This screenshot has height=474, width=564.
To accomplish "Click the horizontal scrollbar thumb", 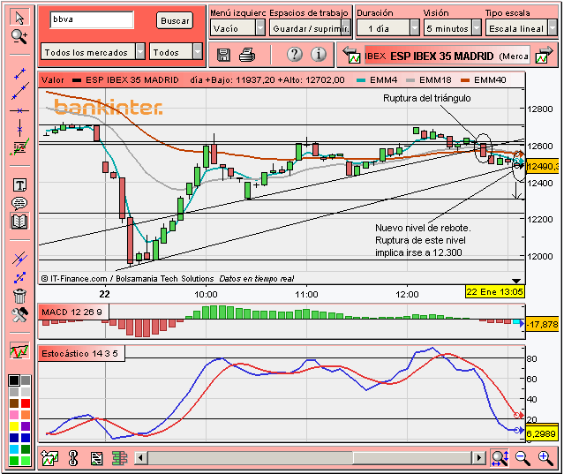I will (x=412, y=458).
